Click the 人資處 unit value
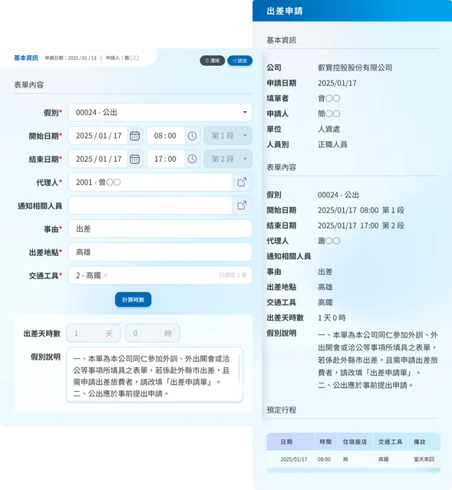 [328, 129]
